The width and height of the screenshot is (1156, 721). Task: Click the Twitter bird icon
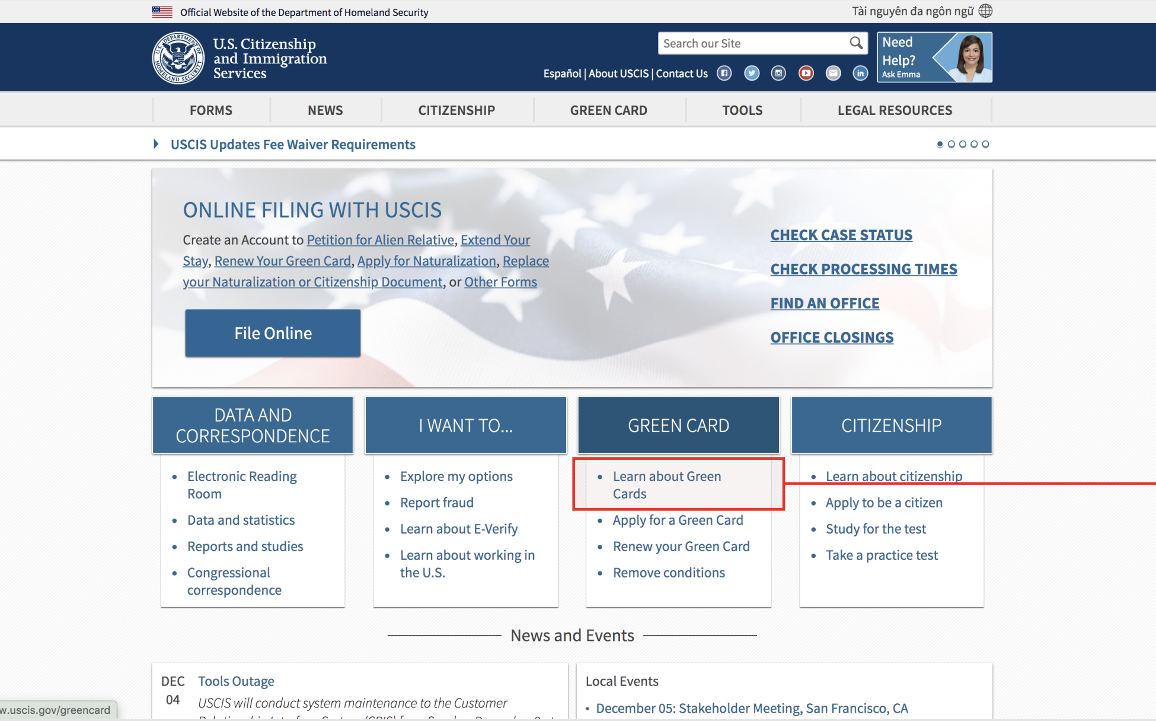(x=752, y=73)
